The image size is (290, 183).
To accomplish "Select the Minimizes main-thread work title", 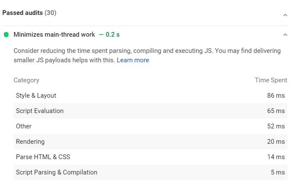I will pos(54,35).
